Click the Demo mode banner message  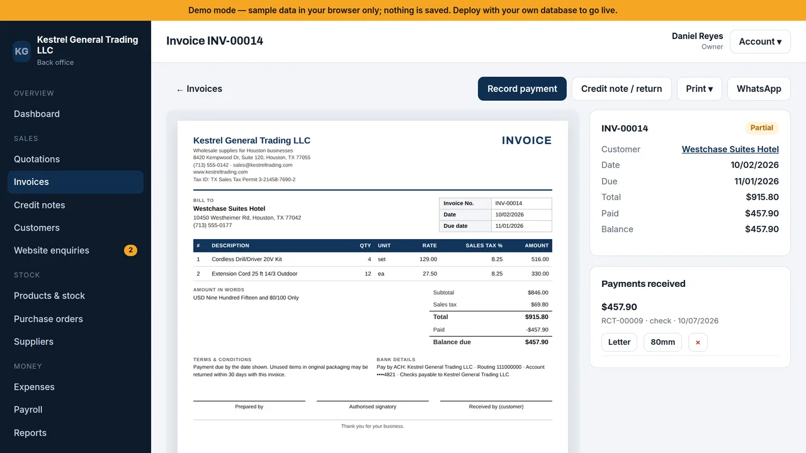(x=403, y=10)
